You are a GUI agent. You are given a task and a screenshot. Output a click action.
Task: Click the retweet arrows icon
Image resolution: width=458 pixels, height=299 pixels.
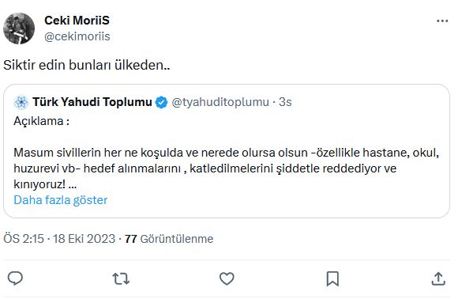[x=121, y=278]
